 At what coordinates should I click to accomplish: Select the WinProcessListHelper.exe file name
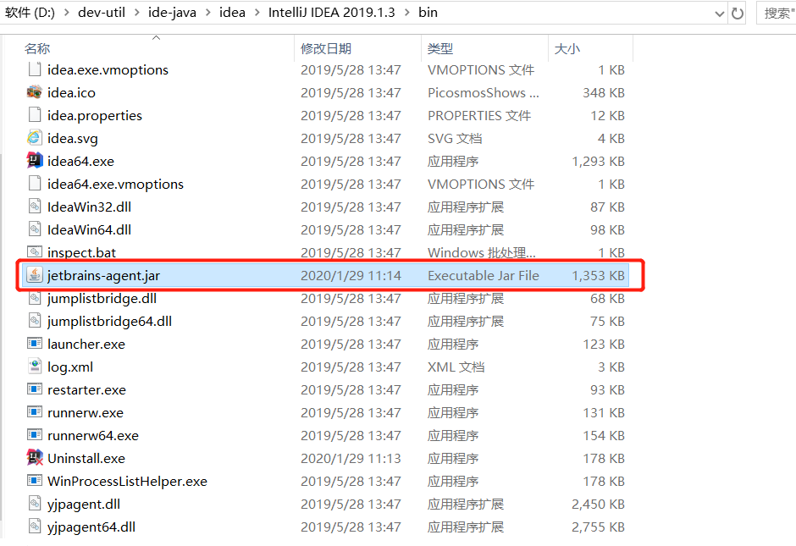(x=127, y=481)
